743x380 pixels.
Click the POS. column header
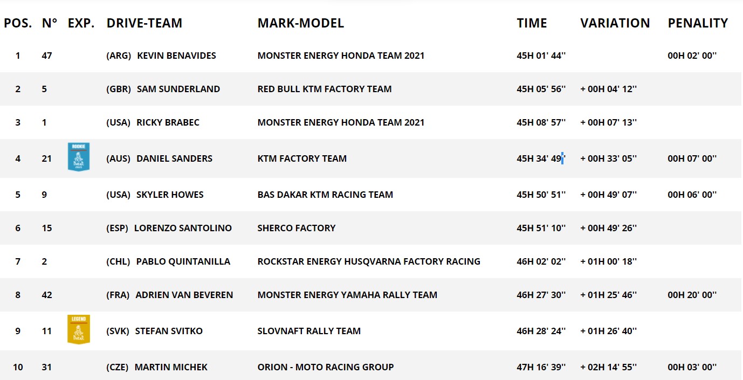[x=18, y=23]
